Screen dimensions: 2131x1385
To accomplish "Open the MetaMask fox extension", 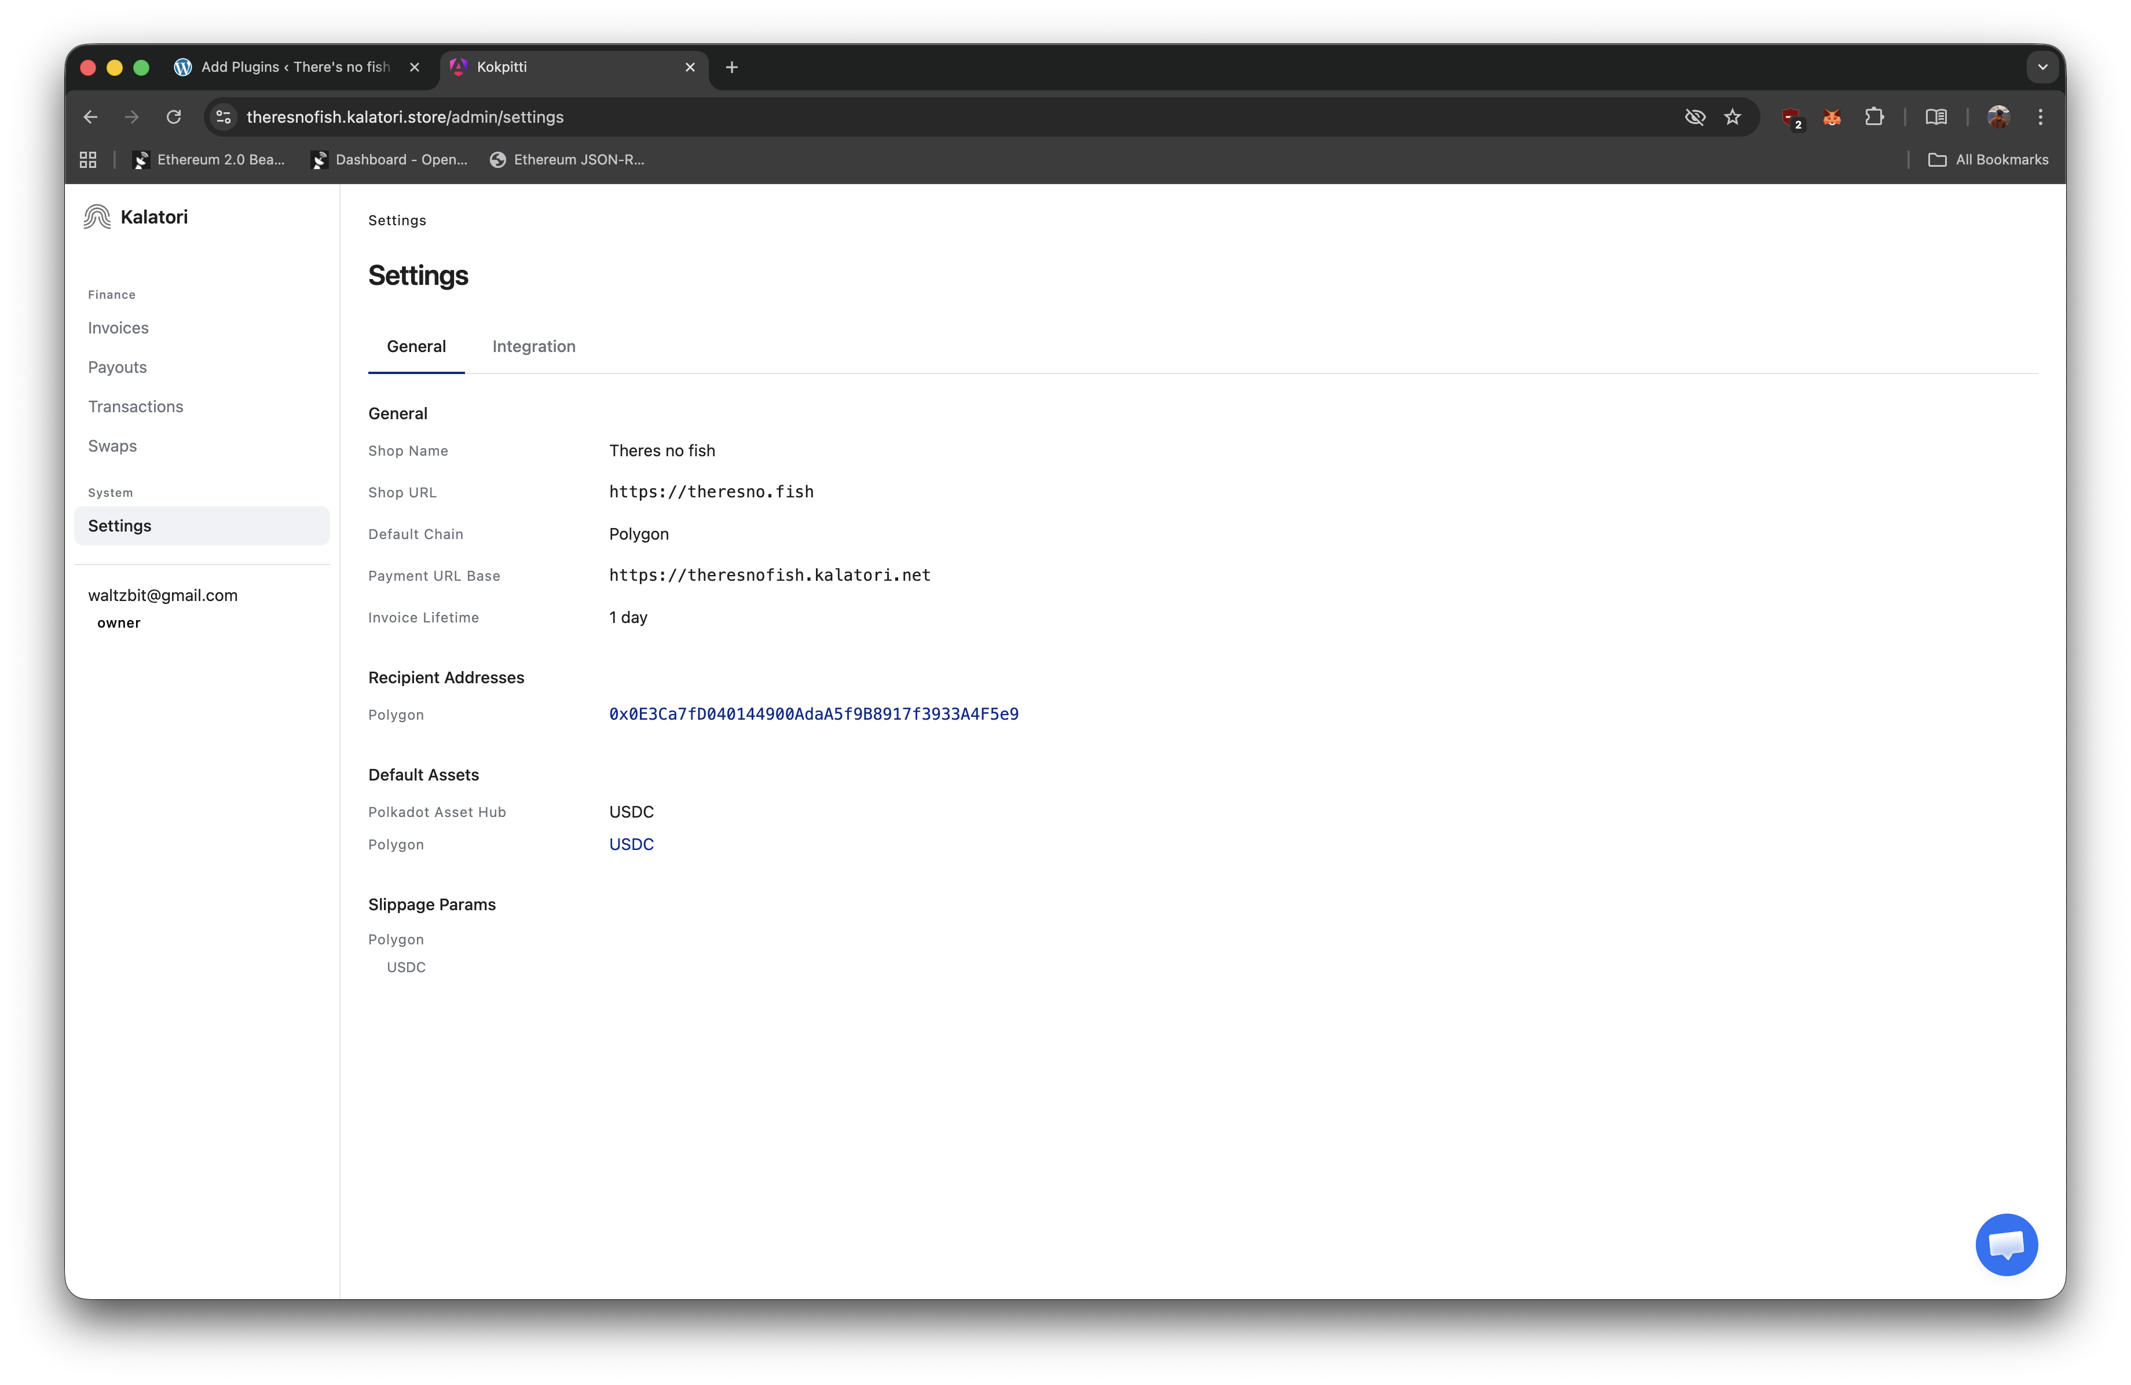I will pos(1832,118).
